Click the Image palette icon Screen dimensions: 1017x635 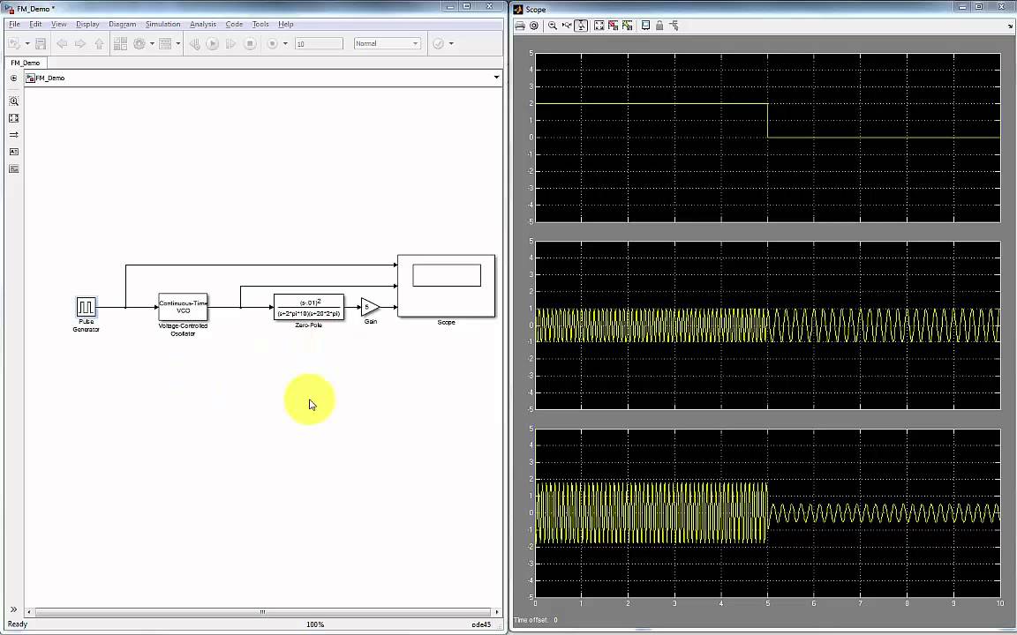(13, 168)
